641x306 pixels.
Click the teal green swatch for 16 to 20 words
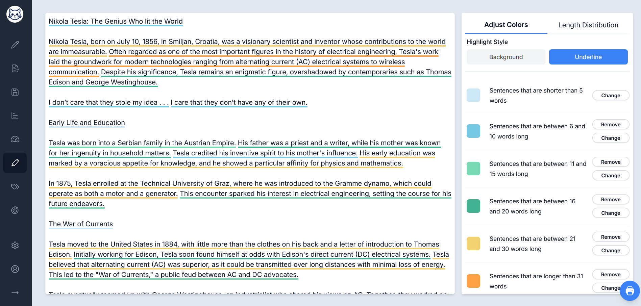(473, 206)
